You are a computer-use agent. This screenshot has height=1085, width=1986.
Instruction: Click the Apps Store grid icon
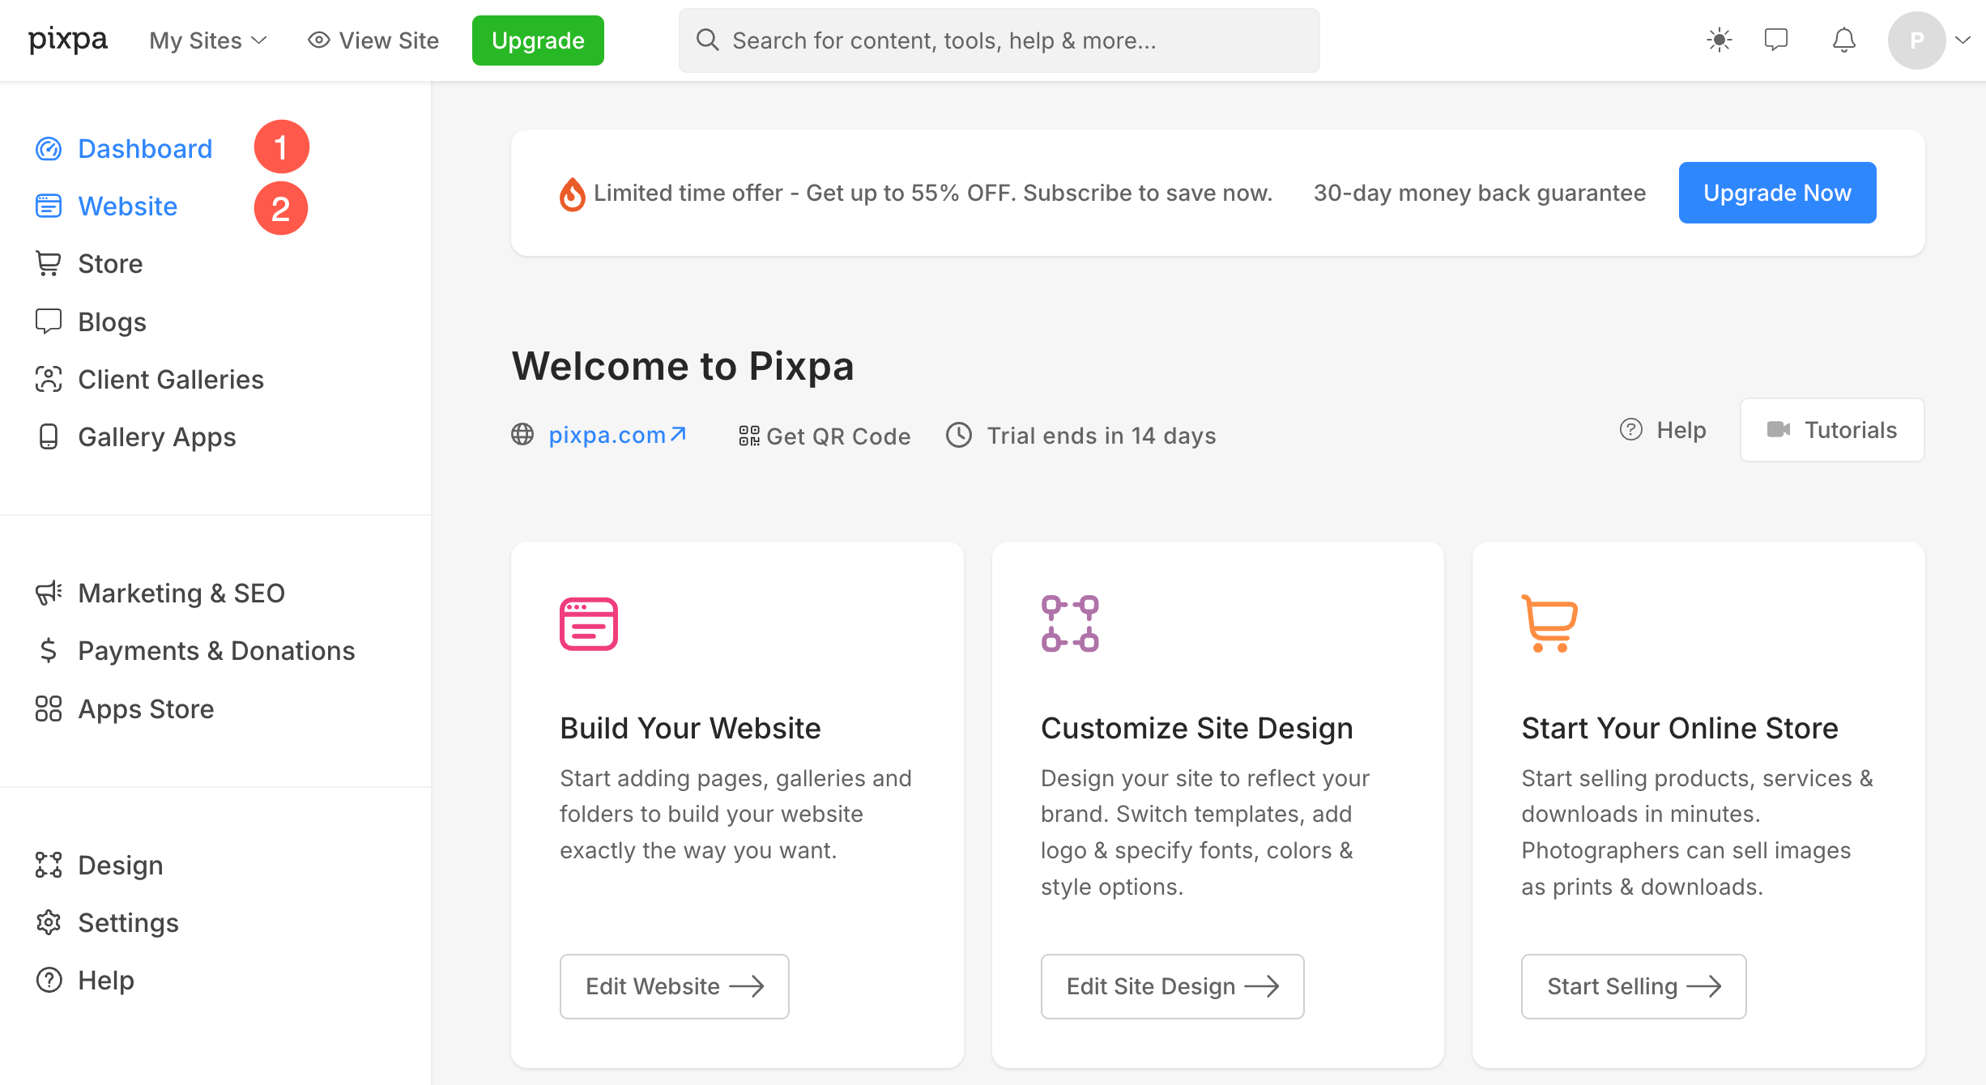point(49,708)
